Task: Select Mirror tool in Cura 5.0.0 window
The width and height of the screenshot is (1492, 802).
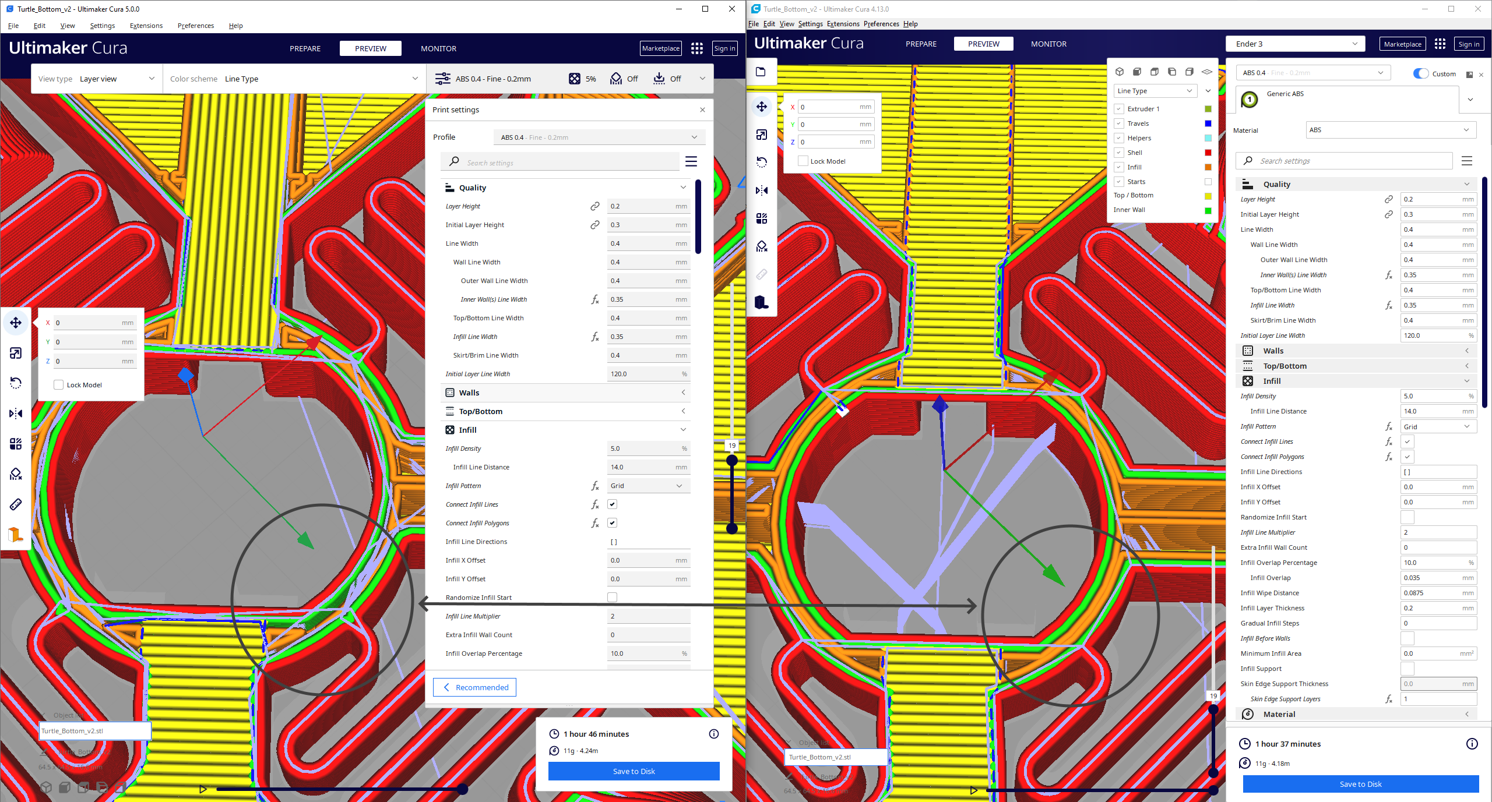Action: (x=16, y=414)
